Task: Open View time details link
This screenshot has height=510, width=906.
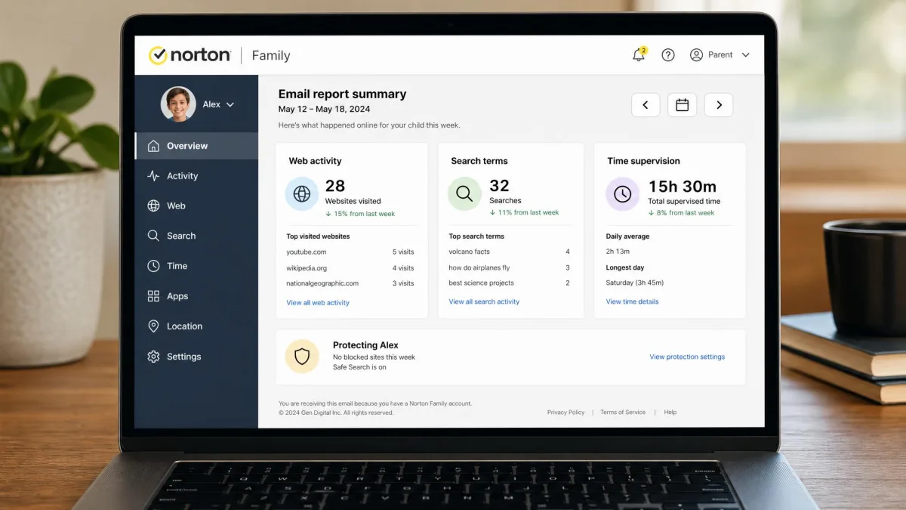Action: coord(632,301)
